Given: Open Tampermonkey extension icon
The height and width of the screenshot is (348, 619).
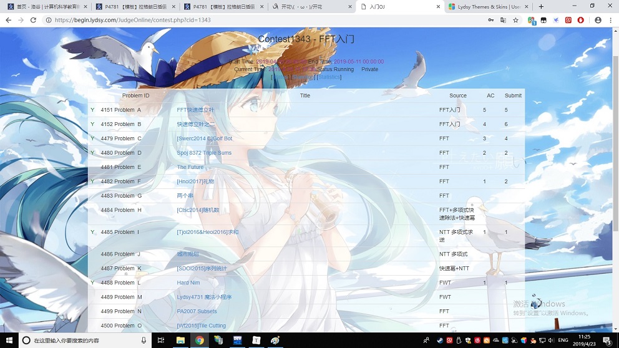Looking at the screenshot, I should pos(543,20).
